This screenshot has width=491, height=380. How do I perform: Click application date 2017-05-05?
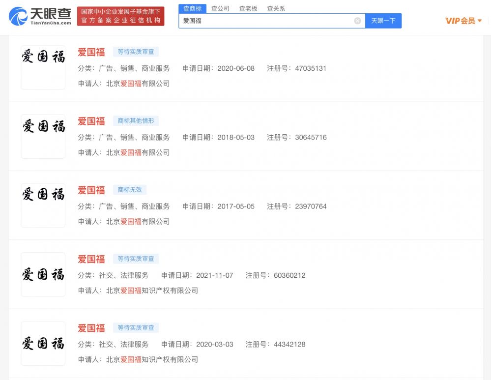pyautogui.click(x=236, y=206)
